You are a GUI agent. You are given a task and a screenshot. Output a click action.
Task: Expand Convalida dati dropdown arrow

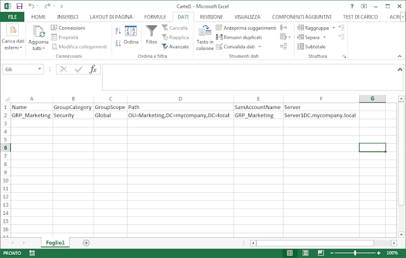tap(259, 46)
